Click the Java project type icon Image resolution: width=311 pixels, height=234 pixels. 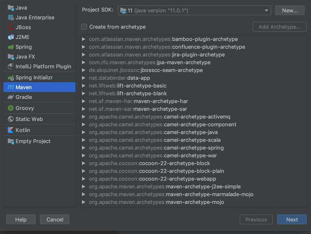tap(11, 8)
